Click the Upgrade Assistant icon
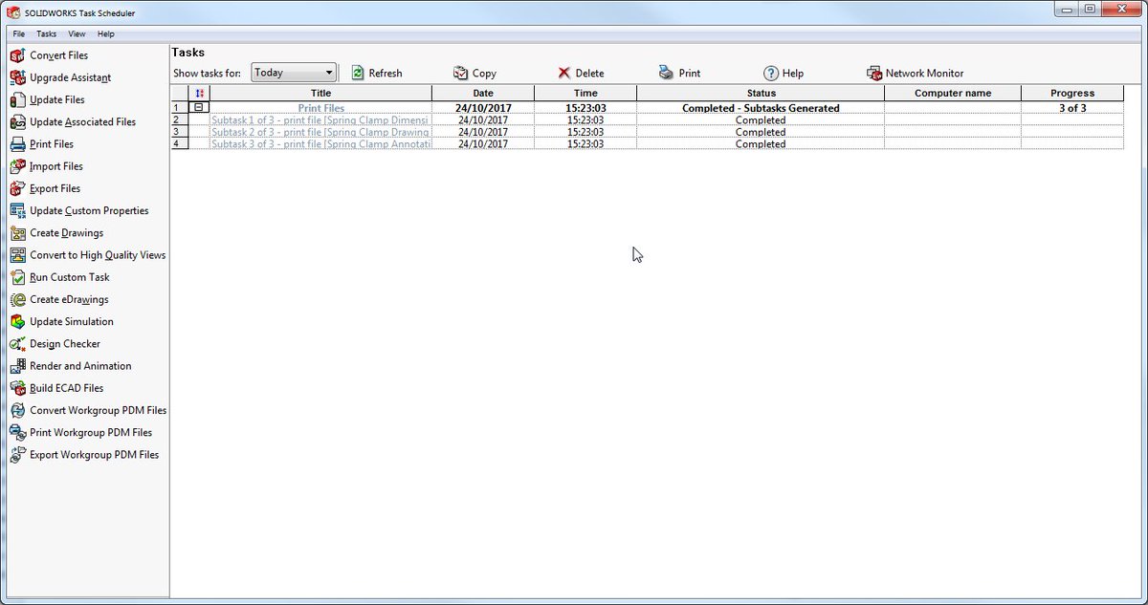 [17, 77]
